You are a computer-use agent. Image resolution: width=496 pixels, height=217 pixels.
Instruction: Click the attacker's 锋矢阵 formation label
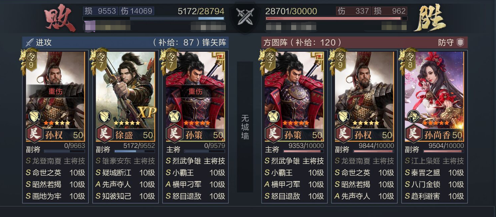click(214, 43)
